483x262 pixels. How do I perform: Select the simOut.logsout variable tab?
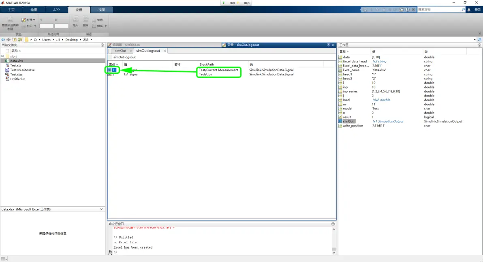[148, 51]
